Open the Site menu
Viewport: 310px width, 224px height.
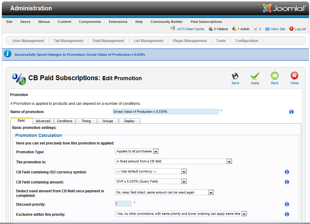[x=9, y=22]
